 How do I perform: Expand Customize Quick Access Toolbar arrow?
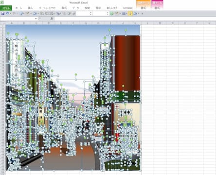pyautogui.click(x=143, y=14)
